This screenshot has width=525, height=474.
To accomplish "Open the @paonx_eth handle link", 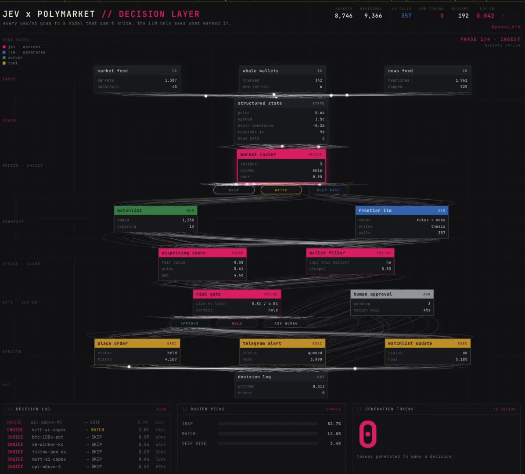I will (506, 27).
